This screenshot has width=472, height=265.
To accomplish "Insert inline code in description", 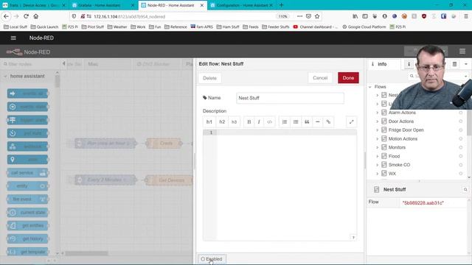I will pos(269,122).
